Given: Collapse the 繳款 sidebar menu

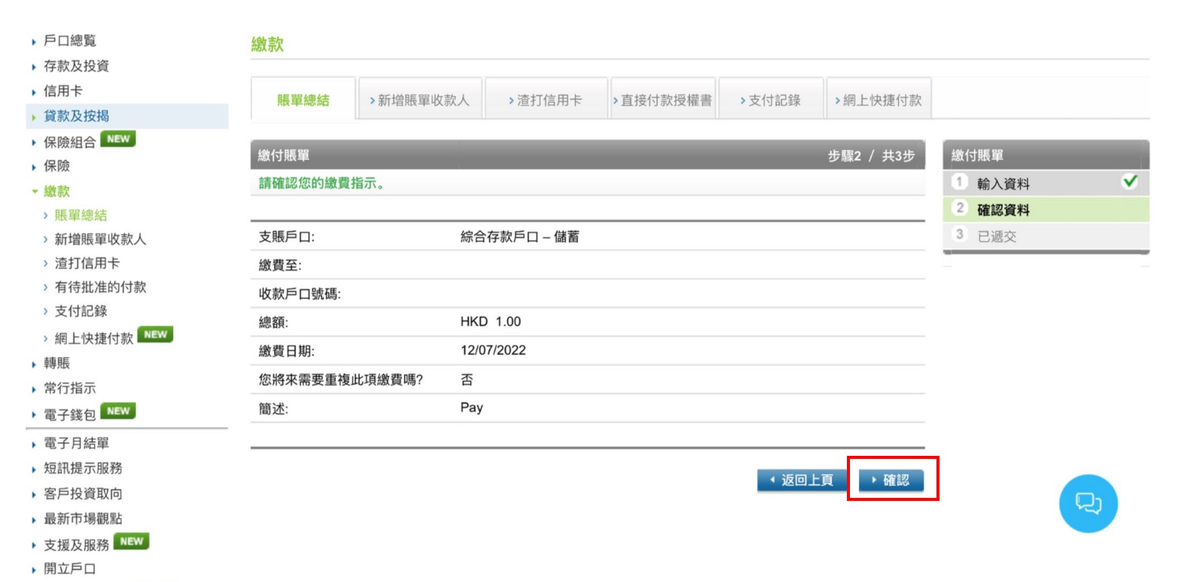Looking at the screenshot, I should (x=57, y=191).
